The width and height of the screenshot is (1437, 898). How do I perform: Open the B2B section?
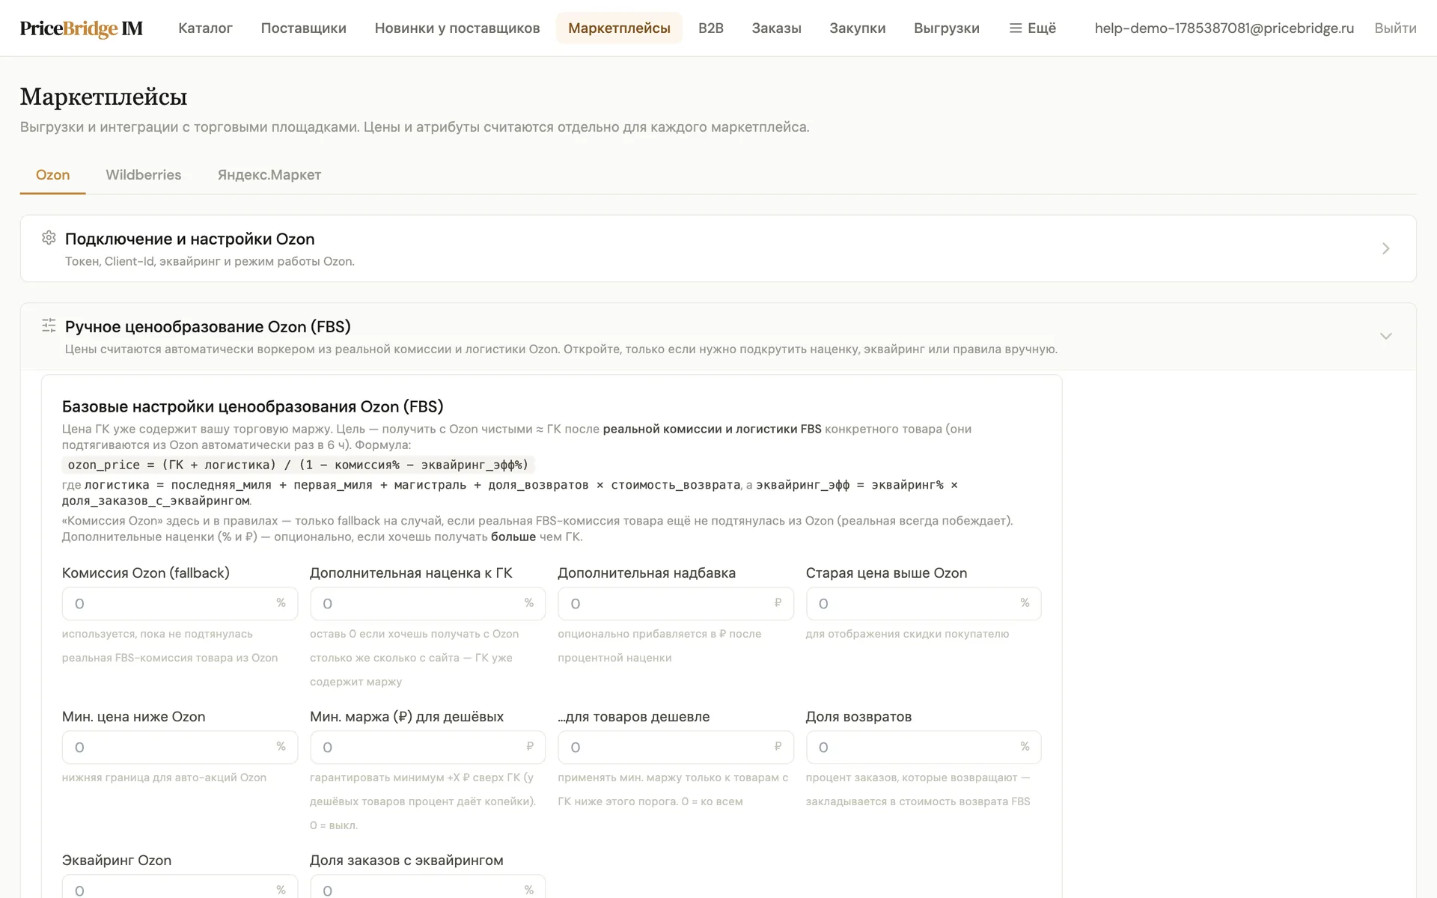point(711,28)
